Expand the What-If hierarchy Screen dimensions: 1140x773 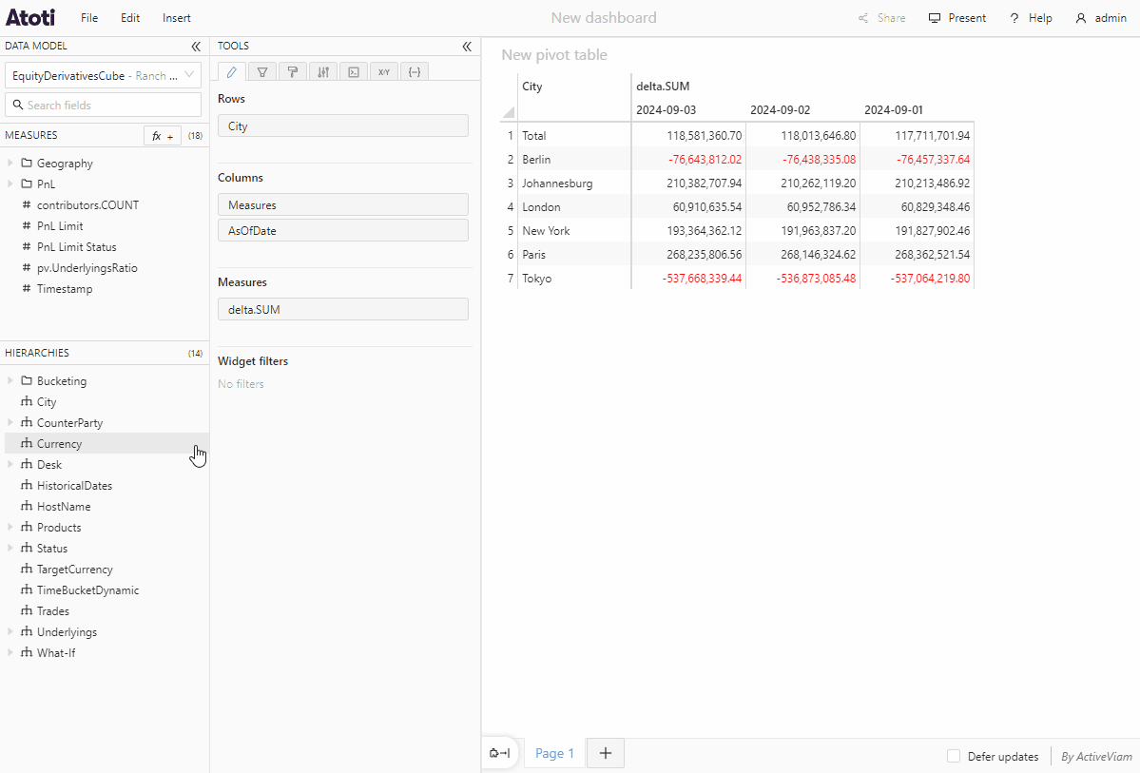pos(10,652)
